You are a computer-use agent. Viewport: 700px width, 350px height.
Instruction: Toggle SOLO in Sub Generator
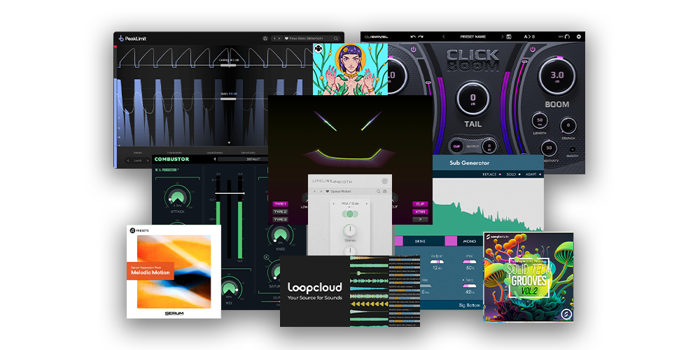513,174
